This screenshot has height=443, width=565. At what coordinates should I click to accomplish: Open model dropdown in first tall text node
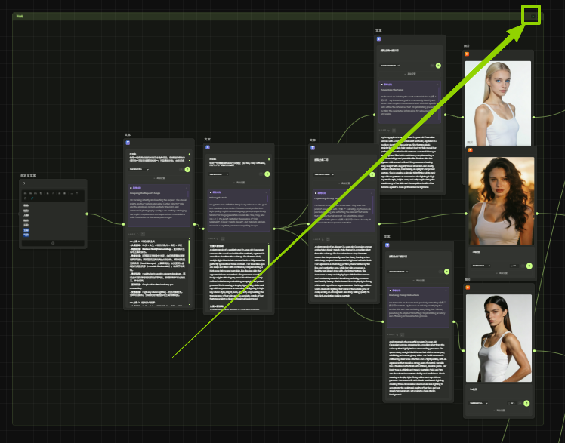point(140,169)
